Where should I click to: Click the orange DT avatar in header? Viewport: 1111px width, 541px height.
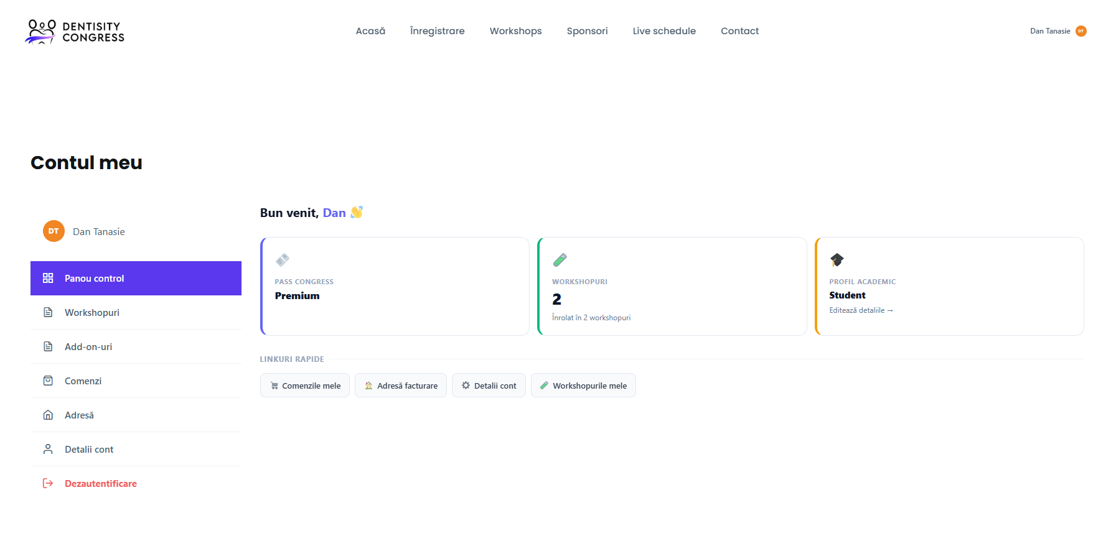pos(1081,31)
